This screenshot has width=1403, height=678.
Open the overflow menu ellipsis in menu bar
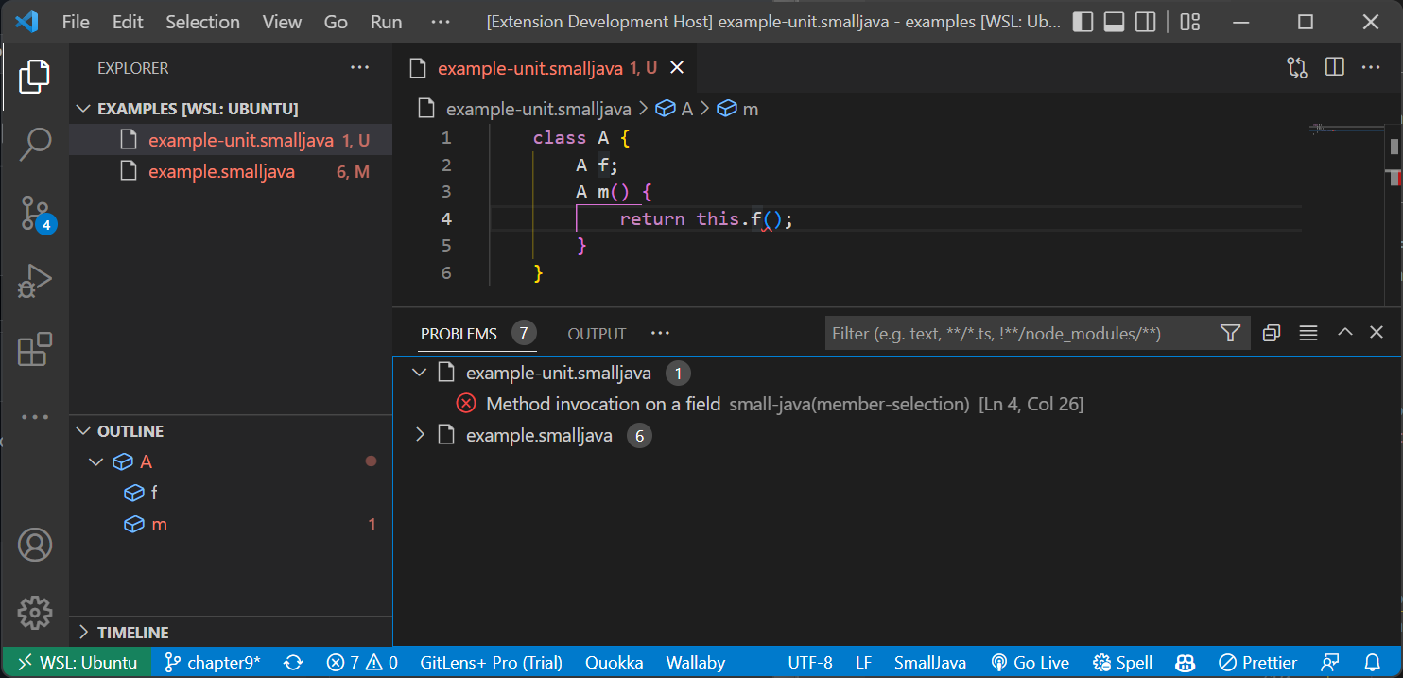[x=441, y=22]
